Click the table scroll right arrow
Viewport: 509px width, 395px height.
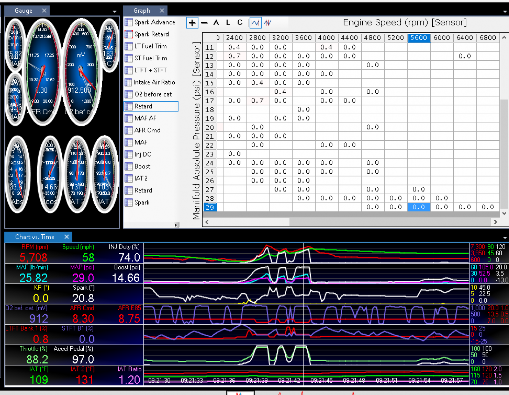(495, 222)
